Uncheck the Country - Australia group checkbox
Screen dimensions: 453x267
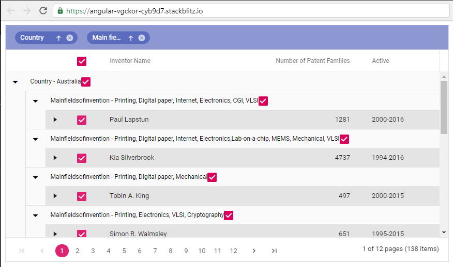(x=86, y=82)
